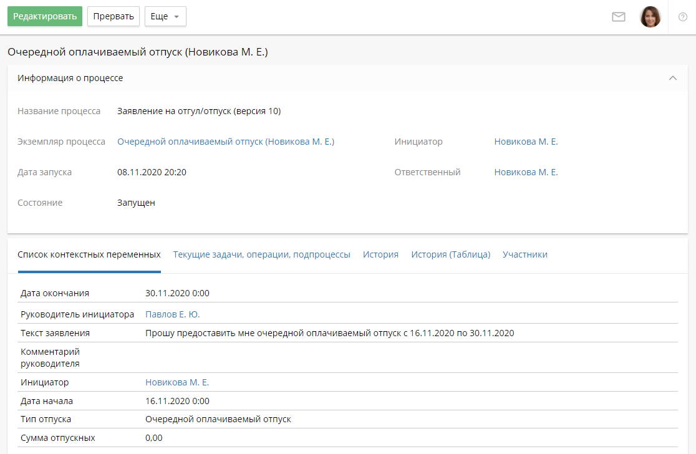Click the process instance link Очередной оплачиваемый отпуск
Viewport: 696px width, 454px height.
click(x=226, y=142)
